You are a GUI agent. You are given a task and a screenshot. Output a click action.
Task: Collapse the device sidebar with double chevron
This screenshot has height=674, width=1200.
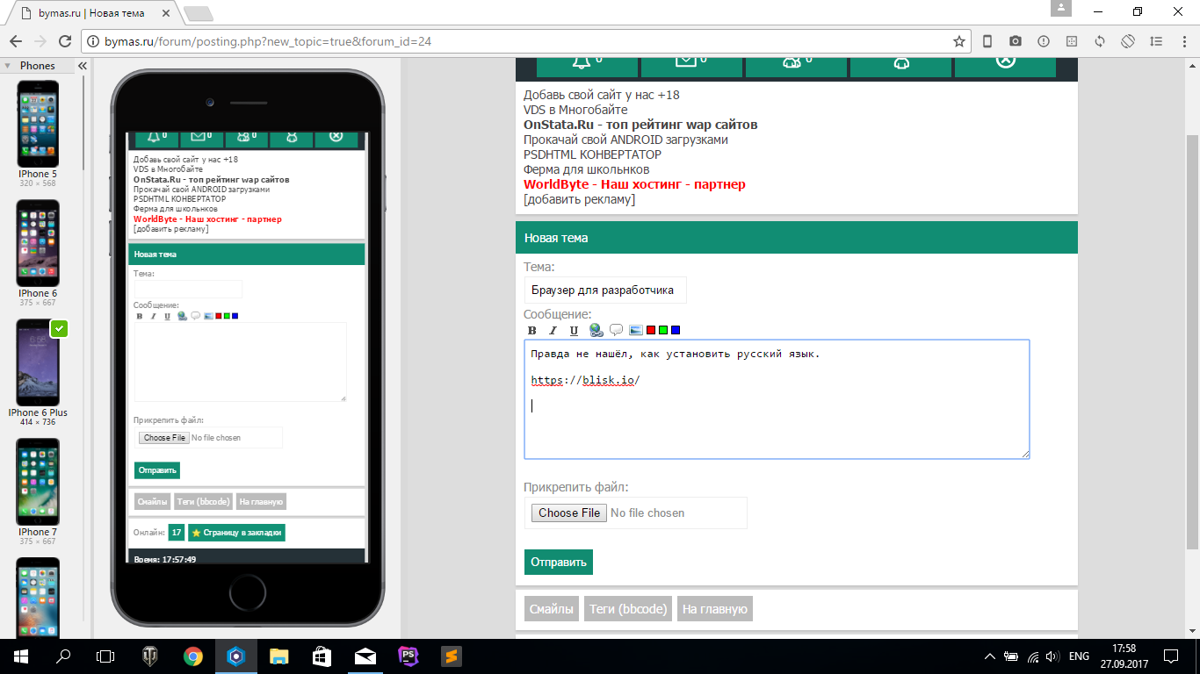(x=83, y=66)
